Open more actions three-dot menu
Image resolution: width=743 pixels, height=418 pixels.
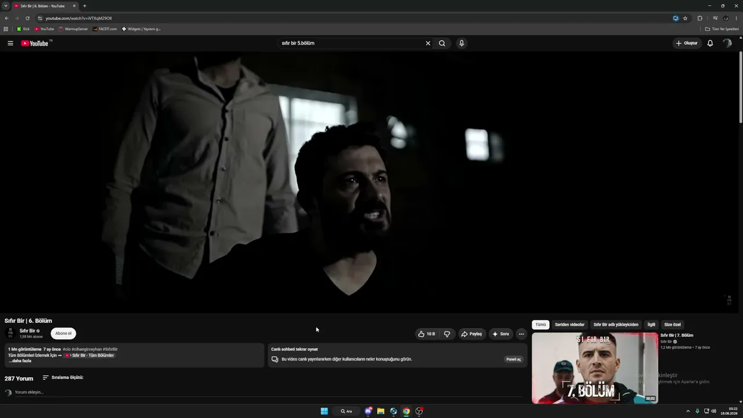[521, 334]
